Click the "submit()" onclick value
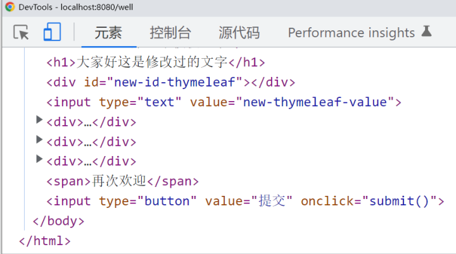Screen dimensions: 456x254 pyautogui.click(x=399, y=201)
